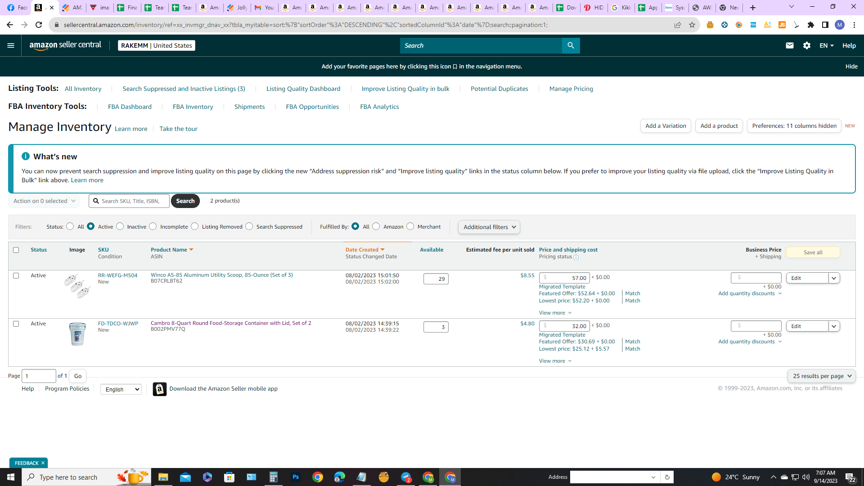Viewport: 864px width, 486px height.
Task: Click the magnifier search button in header
Action: click(571, 45)
